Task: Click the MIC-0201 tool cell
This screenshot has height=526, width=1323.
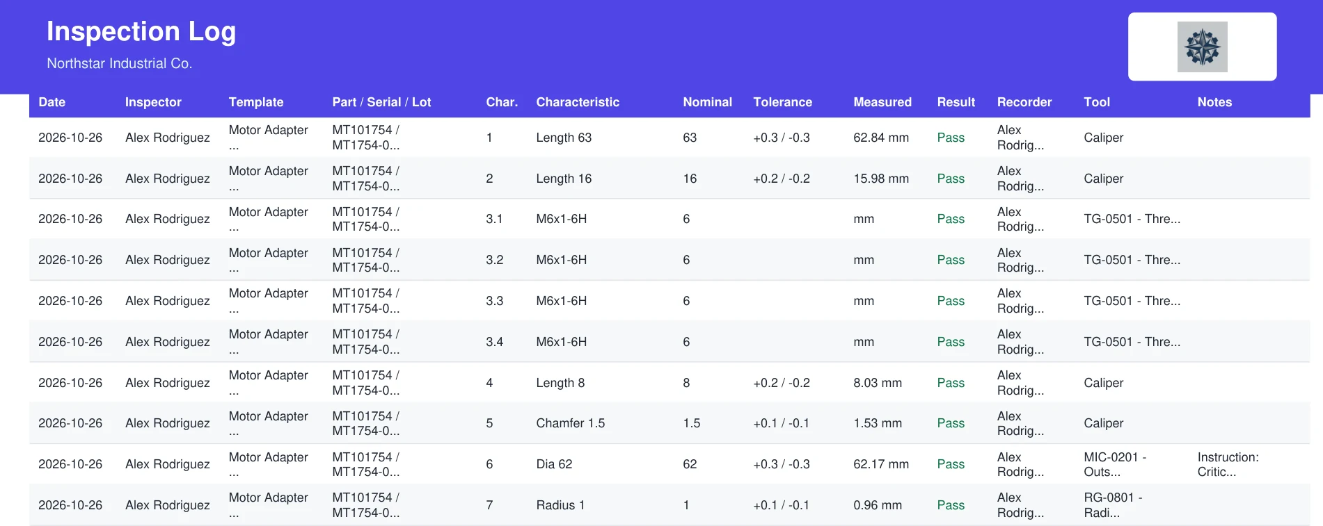Action: [1115, 464]
